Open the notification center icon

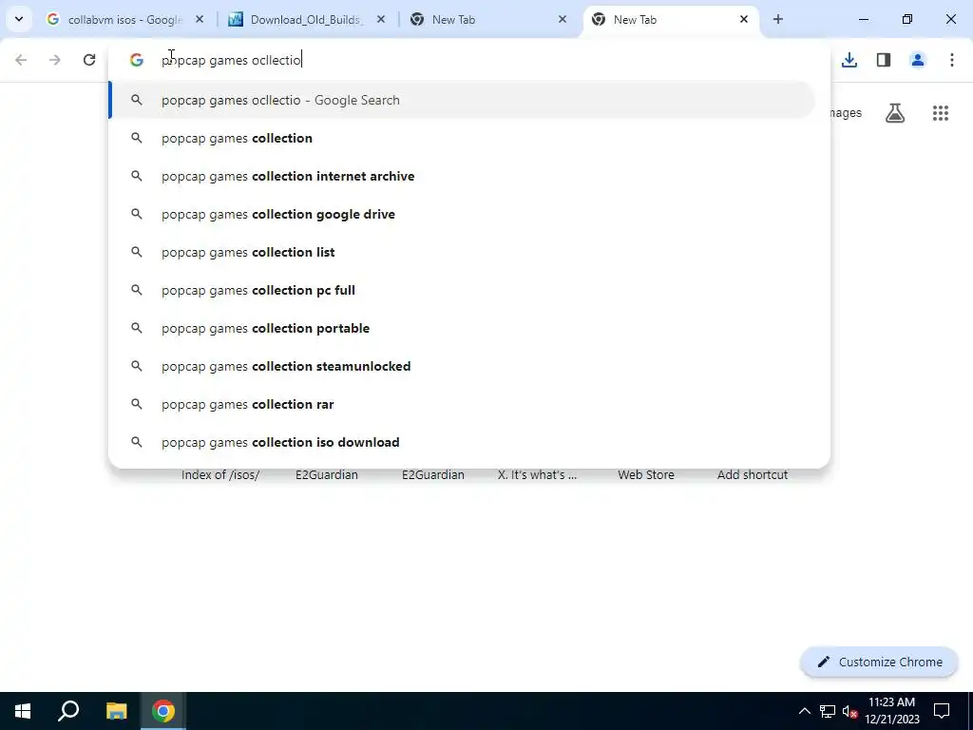click(x=942, y=711)
